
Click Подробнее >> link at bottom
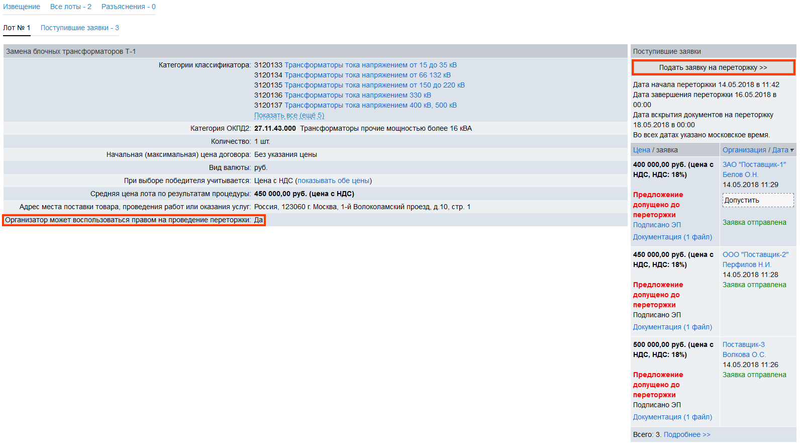click(x=686, y=434)
